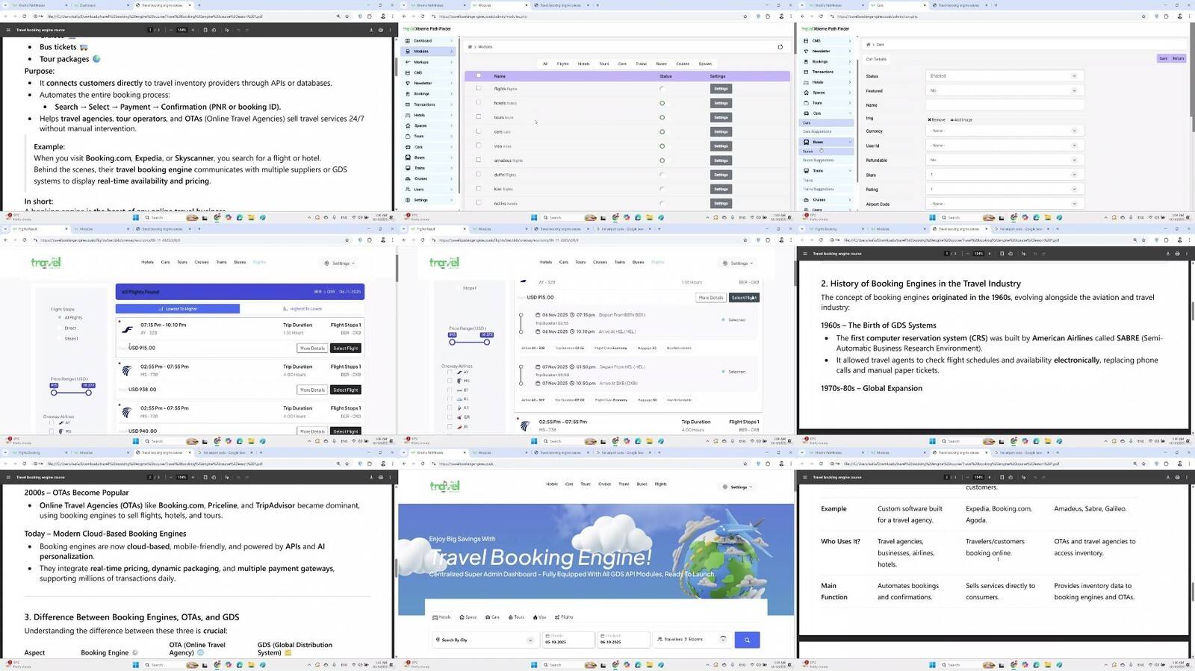The height and width of the screenshot is (671, 1195).
Task: Open the Status dropdown in the Car Details form
Action: 1005,76
